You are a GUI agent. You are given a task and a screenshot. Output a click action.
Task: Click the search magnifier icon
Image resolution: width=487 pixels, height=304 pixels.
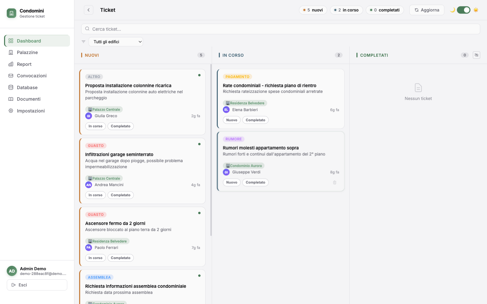87,29
